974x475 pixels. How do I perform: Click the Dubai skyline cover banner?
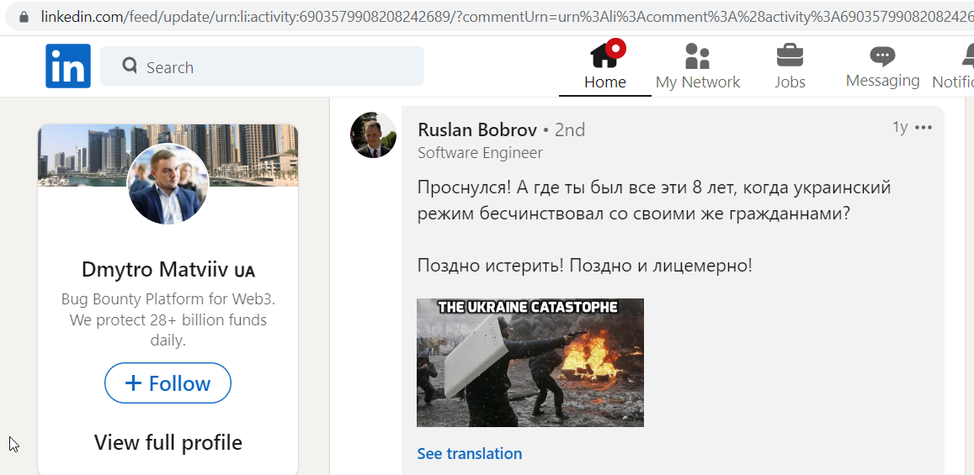click(168, 155)
